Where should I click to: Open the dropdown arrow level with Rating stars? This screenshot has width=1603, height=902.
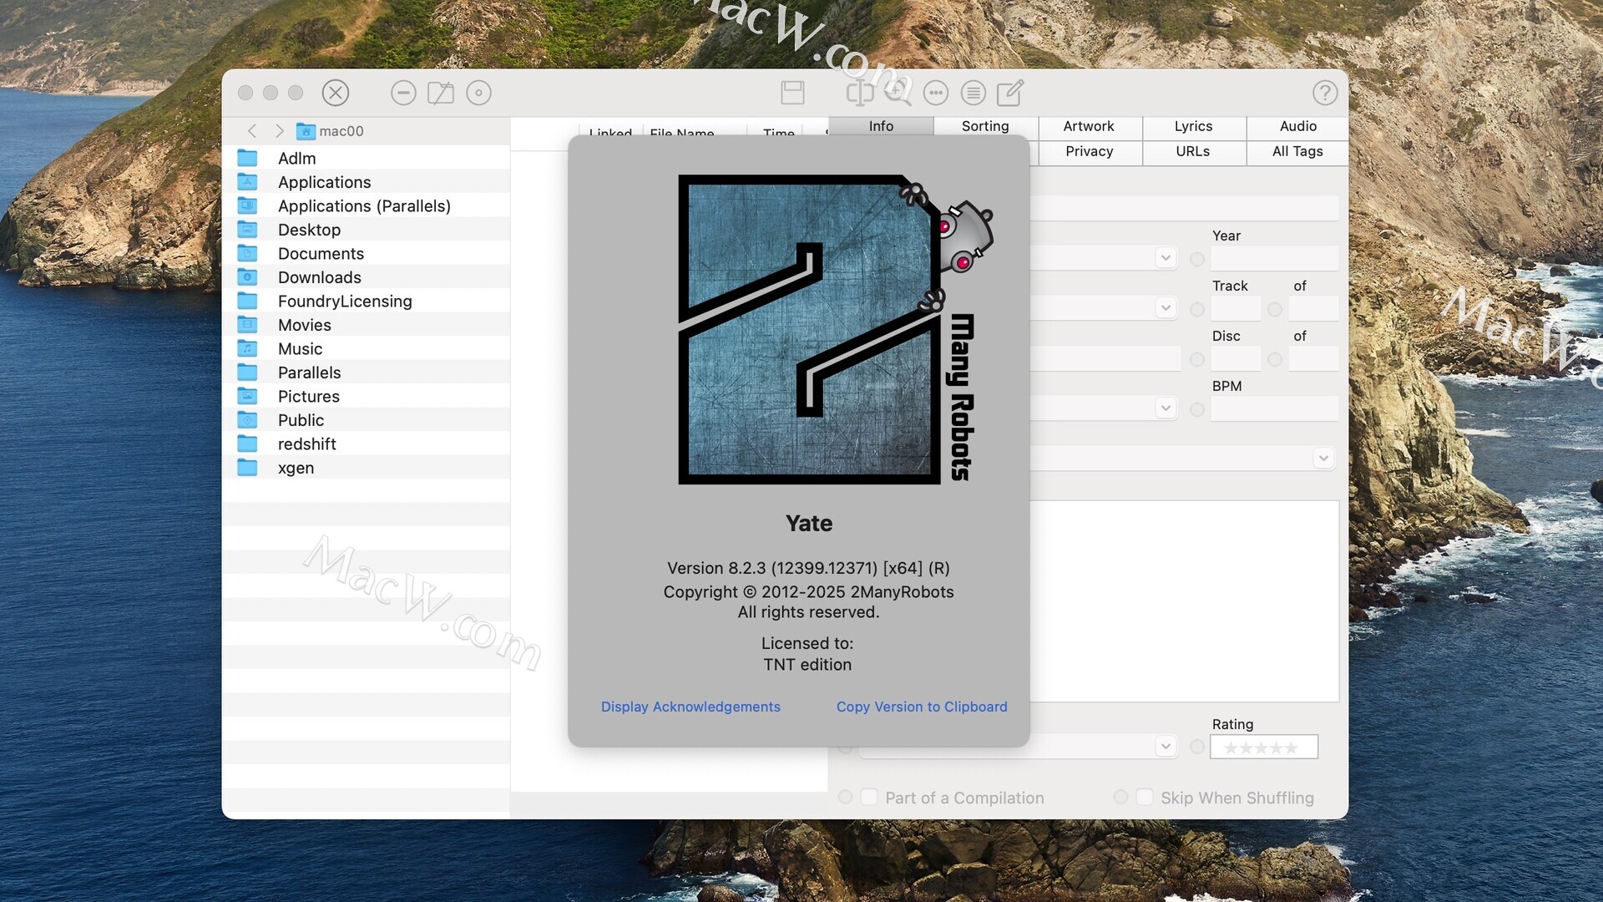[x=1166, y=747]
